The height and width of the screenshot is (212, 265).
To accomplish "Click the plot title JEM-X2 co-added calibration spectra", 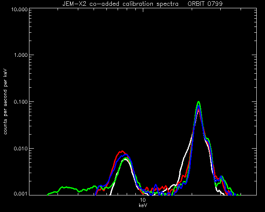I will tap(120, 4).
